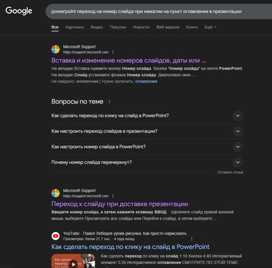The image size is (272, 268).
Task: Click the second Microsoft Support favicon
Action: (x=56, y=193)
